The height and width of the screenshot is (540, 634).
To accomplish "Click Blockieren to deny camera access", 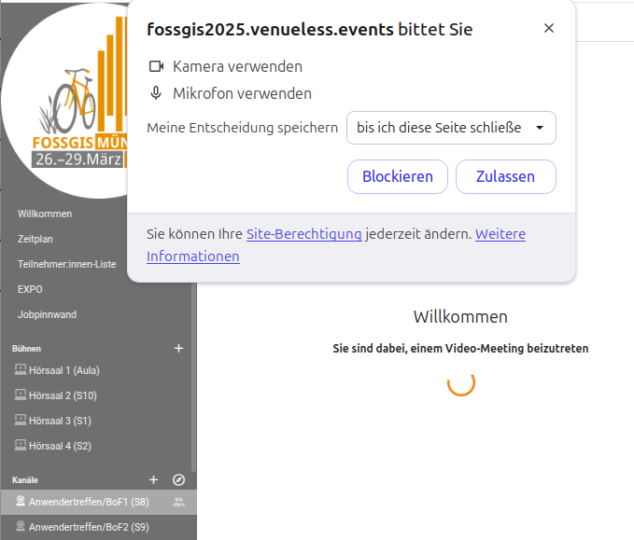I will 398,177.
